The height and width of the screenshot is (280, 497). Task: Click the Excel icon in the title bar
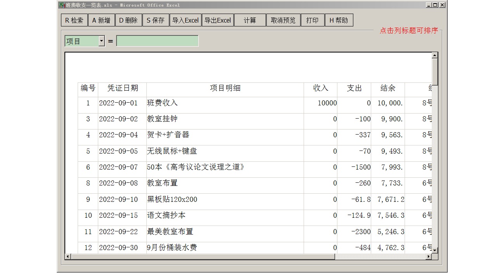61,5
